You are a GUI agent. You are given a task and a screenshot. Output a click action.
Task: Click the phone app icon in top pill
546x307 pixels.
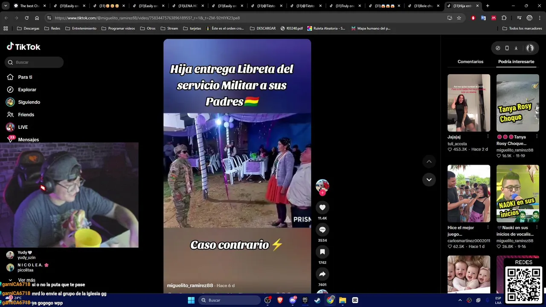[x=507, y=48]
